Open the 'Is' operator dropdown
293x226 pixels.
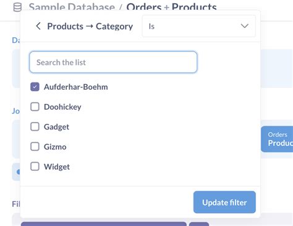pyautogui.click(x=199, y=26)
